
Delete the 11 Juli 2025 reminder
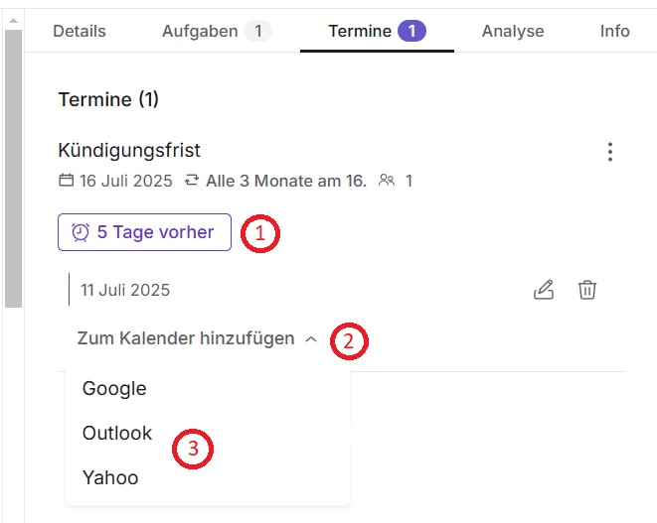coord(587,290)
